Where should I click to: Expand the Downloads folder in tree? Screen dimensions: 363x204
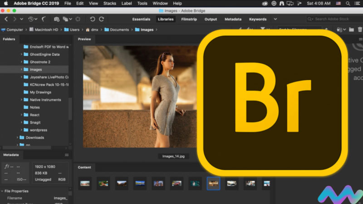click(x=18, y=137)
